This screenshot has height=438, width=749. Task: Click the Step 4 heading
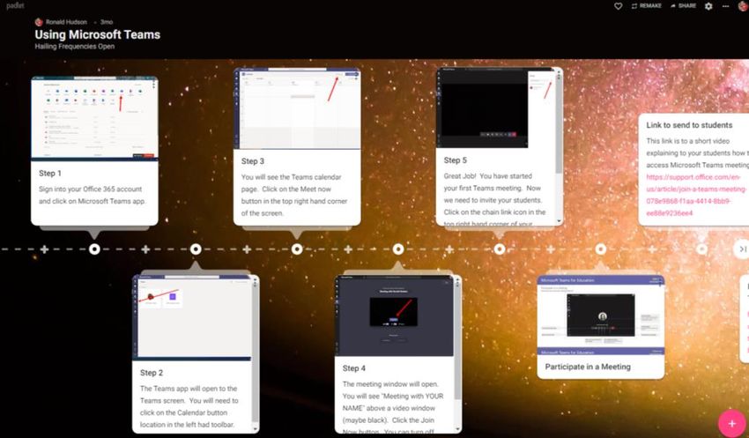pyautogui.click(x=354, y=368)
